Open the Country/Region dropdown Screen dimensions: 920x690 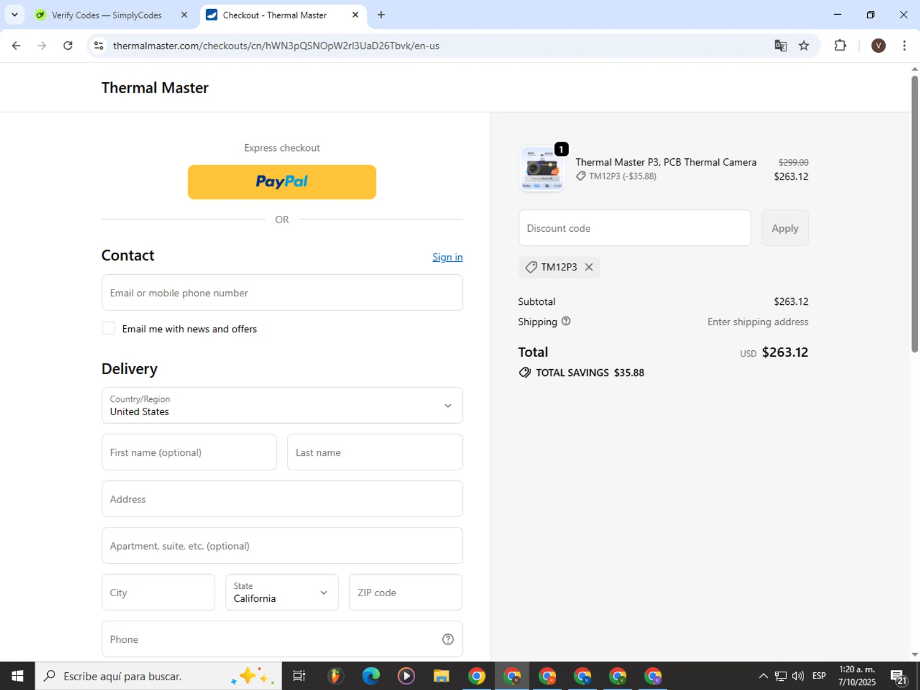tap(282, 405)
